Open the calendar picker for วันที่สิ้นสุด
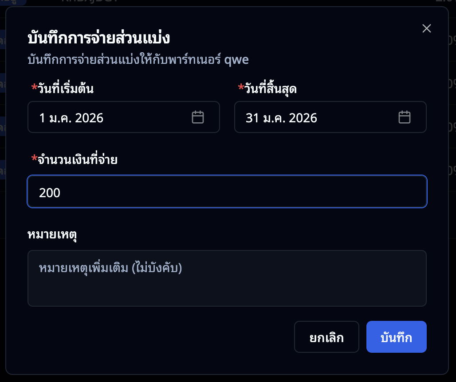This screenshot has height=382, width=456. click(404, 117)
